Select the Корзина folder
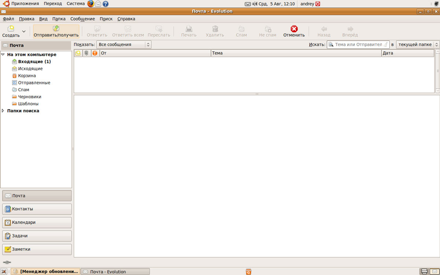The height and width of the screenshot is (275, 440). 27,76
